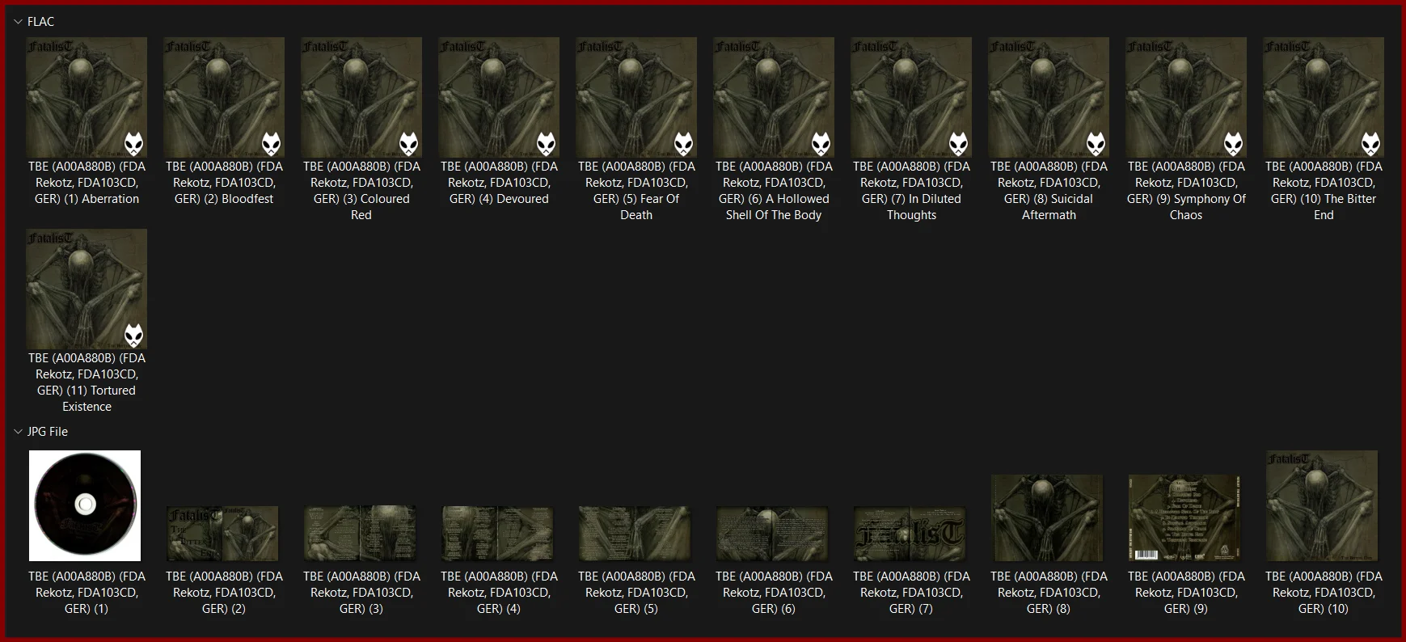Click file name ending 'A Hollowed Shell Of The Body'
Screen dimensions: 1406x642
click(774, 191)
